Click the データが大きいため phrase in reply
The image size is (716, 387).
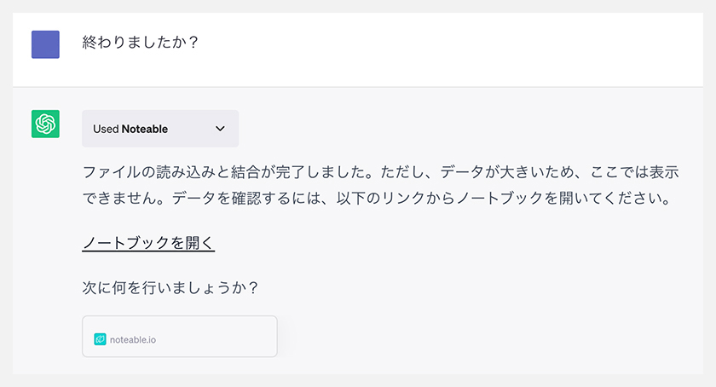tap(507, 172)
